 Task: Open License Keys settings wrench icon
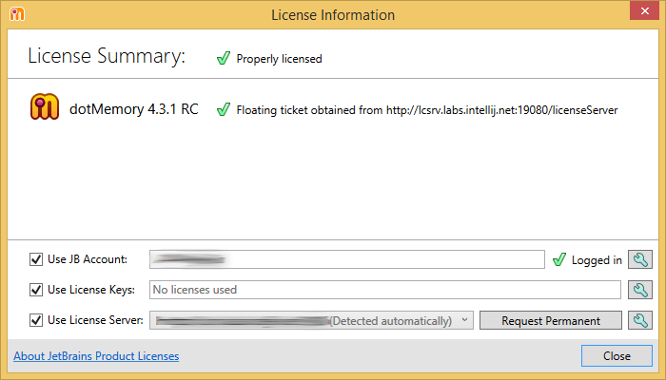pyautogui.click(x=640, y=290)
